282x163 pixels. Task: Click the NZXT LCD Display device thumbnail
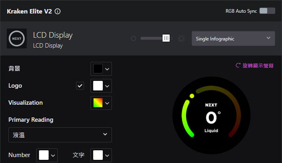click(17, 38)
